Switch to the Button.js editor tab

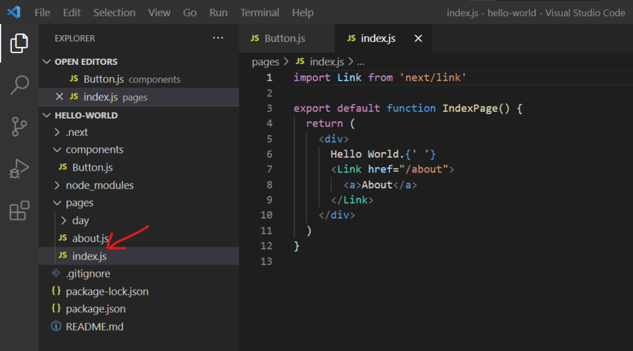tap(287, 38)
